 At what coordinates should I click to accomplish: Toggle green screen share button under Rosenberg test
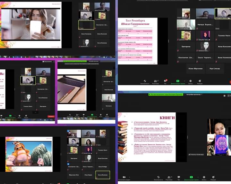coord(178,81)
